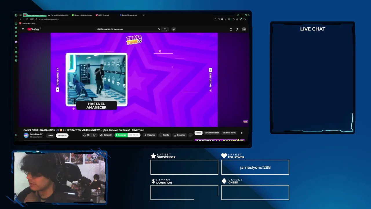
Task: Open browser tab search magnifier
Action: click(238, 15)
